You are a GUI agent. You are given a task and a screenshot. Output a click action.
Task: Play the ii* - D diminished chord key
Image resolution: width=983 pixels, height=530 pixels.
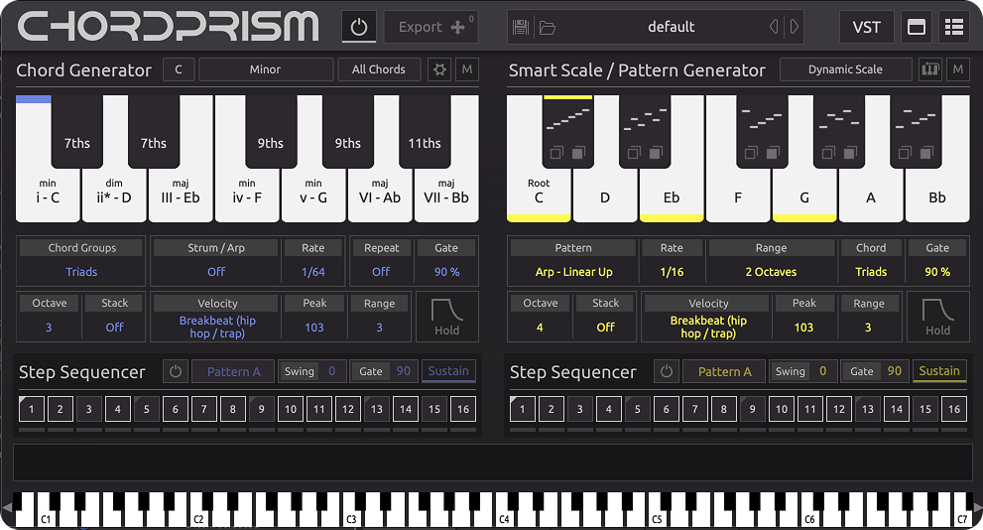click(x=114, y=195)
